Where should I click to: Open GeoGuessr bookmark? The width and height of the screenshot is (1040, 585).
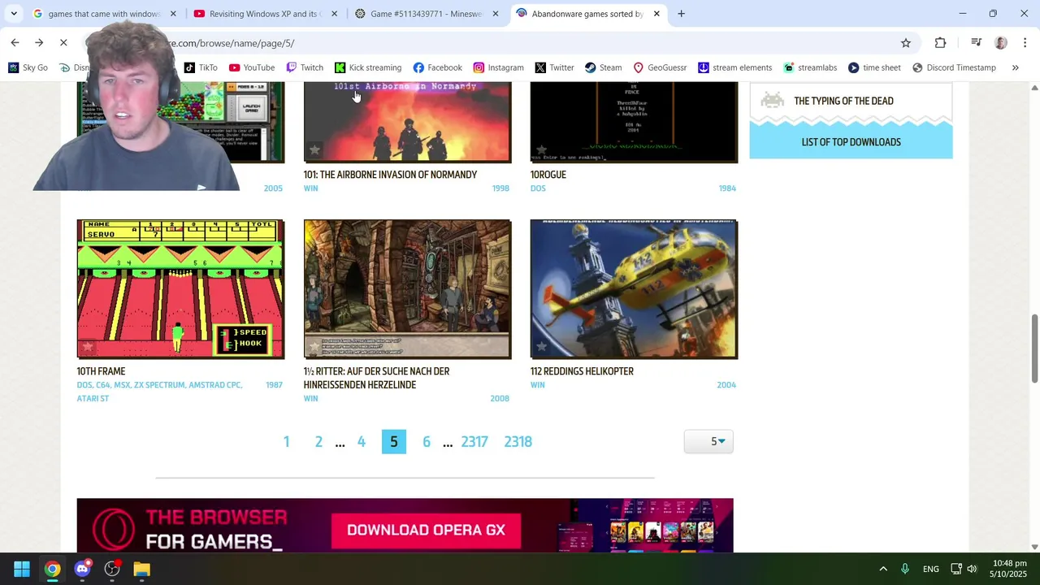click(x=660, y=67)
